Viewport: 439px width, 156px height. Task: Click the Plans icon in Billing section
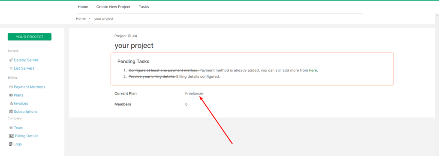11,95
